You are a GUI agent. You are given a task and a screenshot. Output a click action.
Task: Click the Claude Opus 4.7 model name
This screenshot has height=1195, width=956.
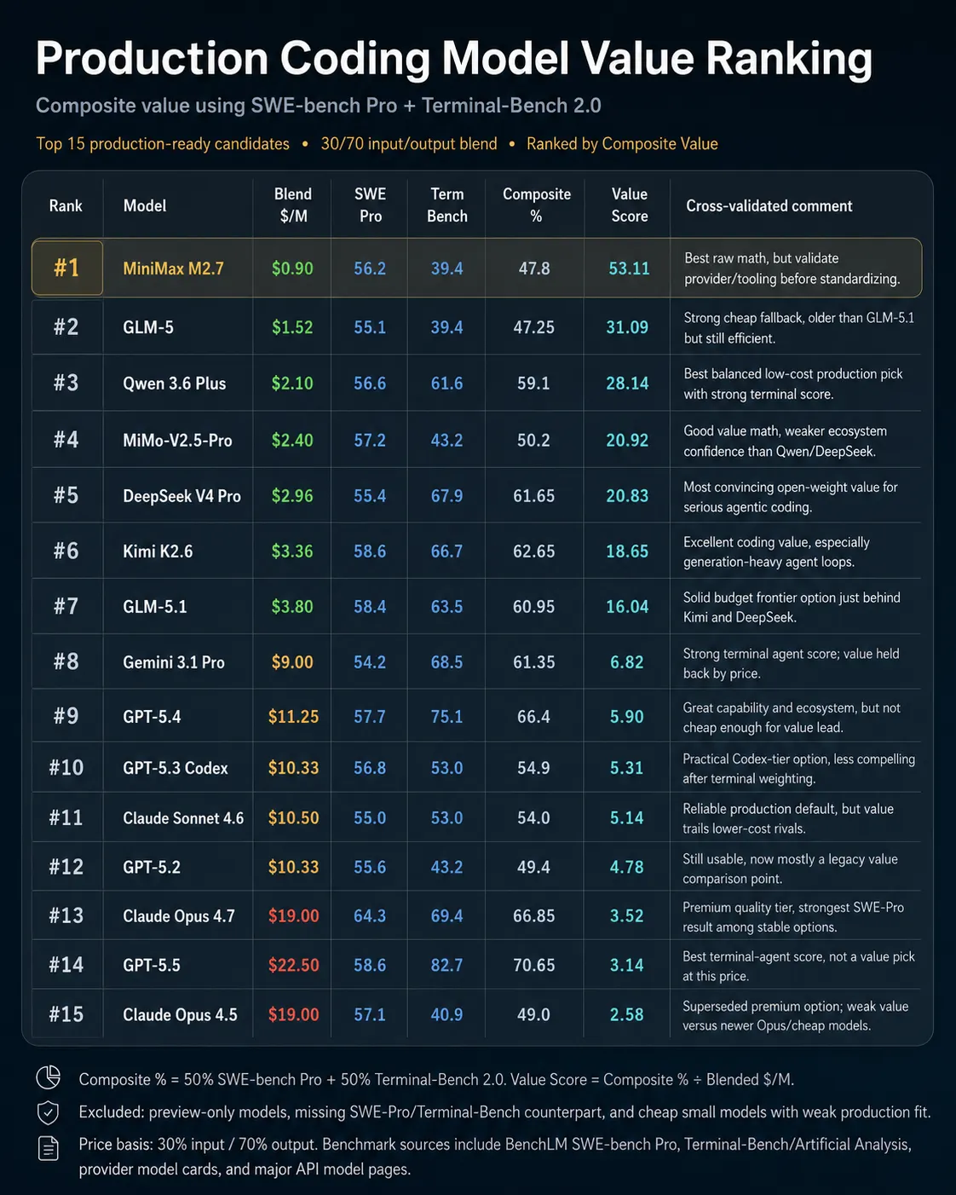179,916
